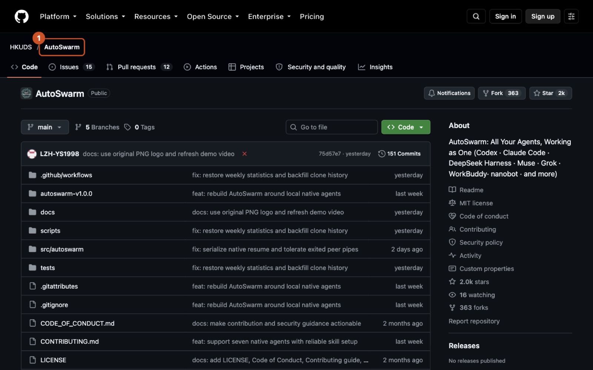
Task: Switch to the Pull requests tab
Action: coord(139,67)
